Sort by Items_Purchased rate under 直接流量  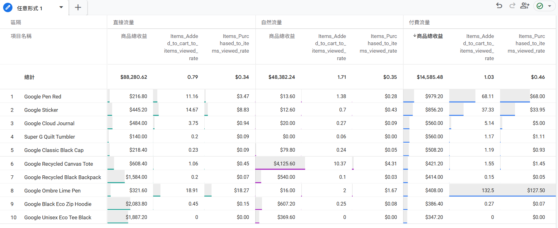click(231, 43)
